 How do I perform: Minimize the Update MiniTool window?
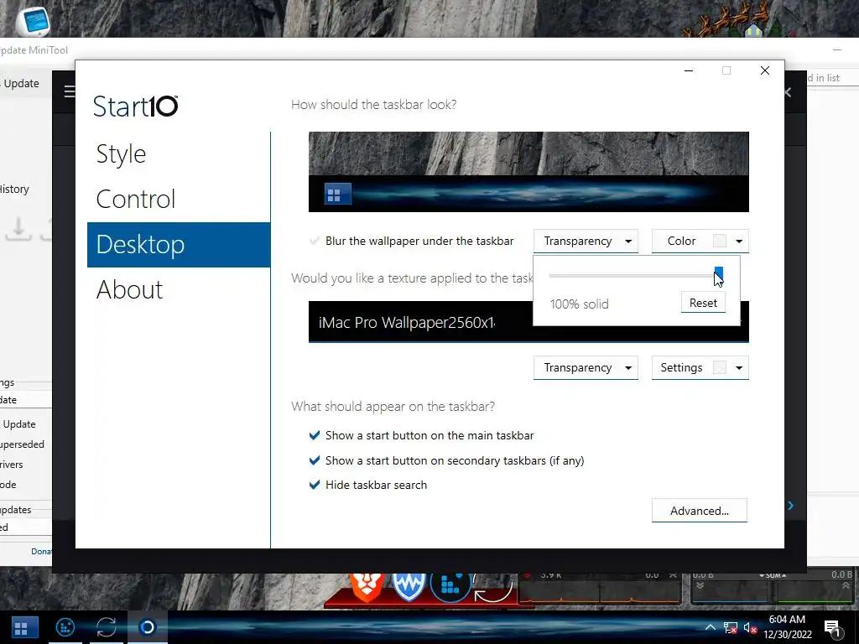click(x=837, y=49)
